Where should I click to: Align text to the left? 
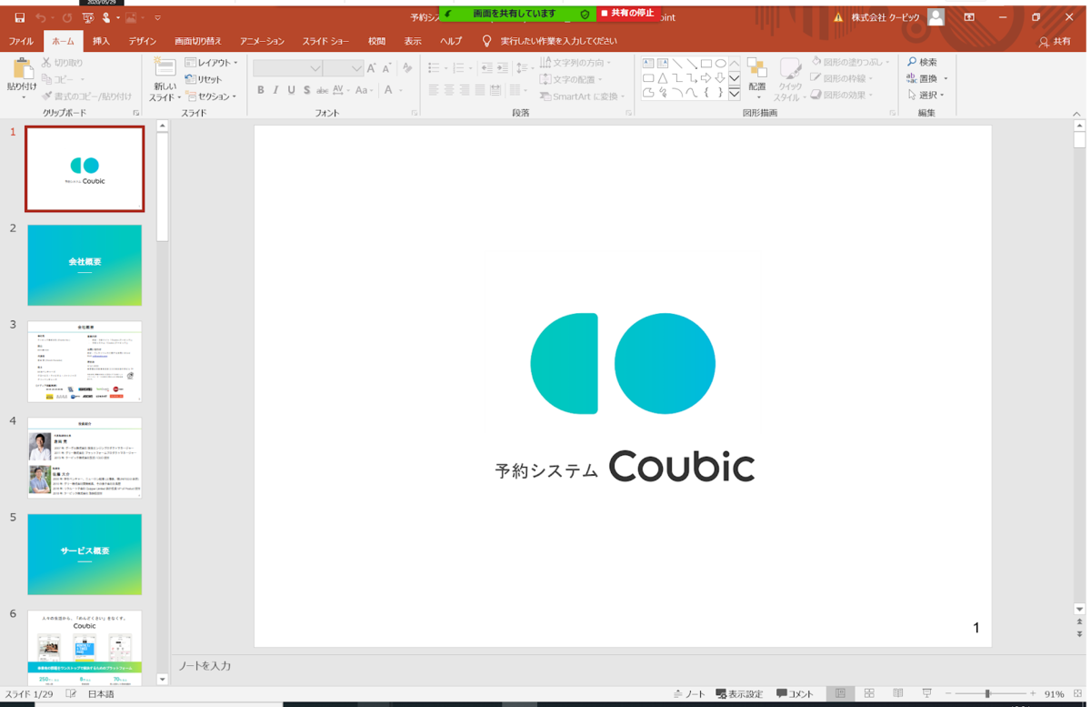(x=434, y=90)
